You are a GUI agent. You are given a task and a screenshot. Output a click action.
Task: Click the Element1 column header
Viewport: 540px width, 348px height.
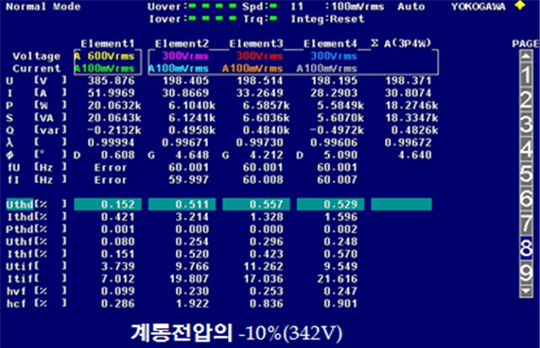pyautogui.click(x=108, y=43)
